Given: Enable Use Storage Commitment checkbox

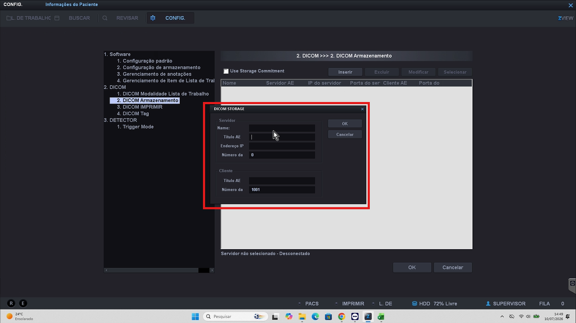Looking at the screenshot, I should point(226,71).
